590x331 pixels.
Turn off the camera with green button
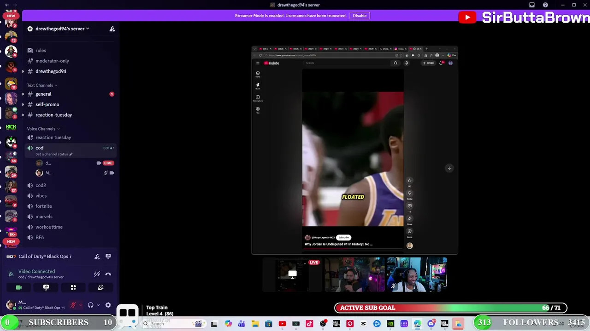18,287
